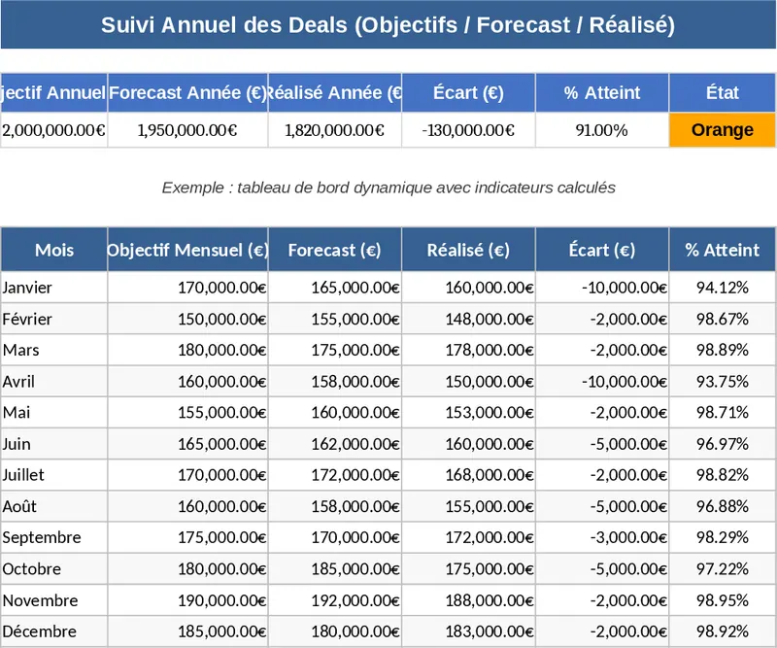
Task: Select the "Objectif Mensuel (€)" column header
Action: click(187, 251)
